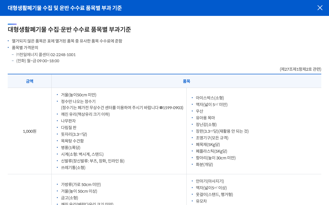Select the item 폐목재(5Kg당)

208,145
